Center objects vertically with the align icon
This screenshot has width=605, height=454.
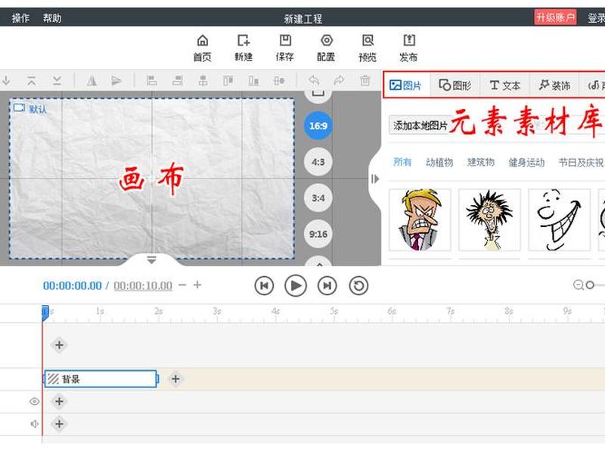coord(279,81)
